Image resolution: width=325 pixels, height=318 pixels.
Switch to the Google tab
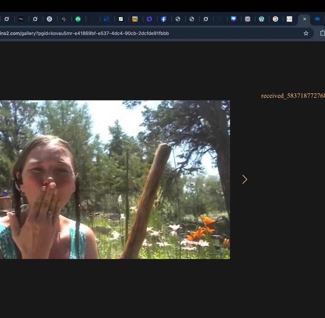[x=275, y=19]
